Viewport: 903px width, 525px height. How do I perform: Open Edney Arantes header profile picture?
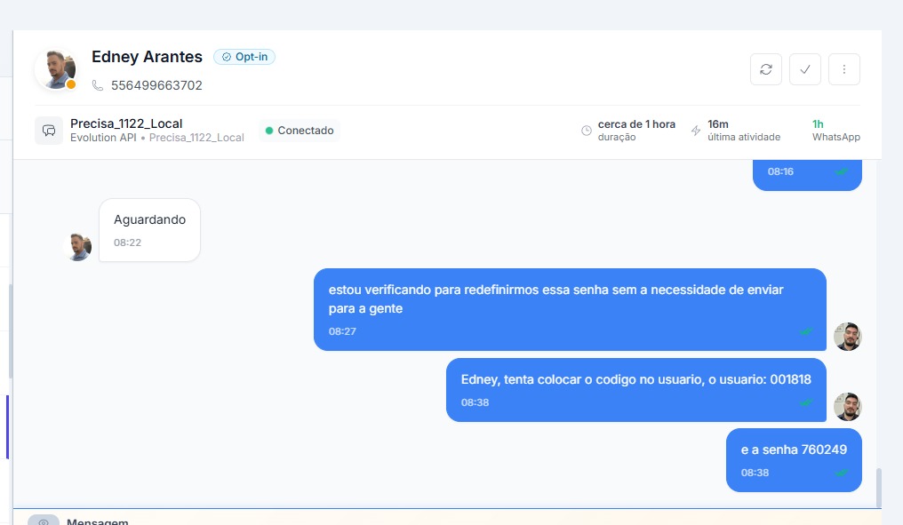pyautogui.click(x=55, y=69)
